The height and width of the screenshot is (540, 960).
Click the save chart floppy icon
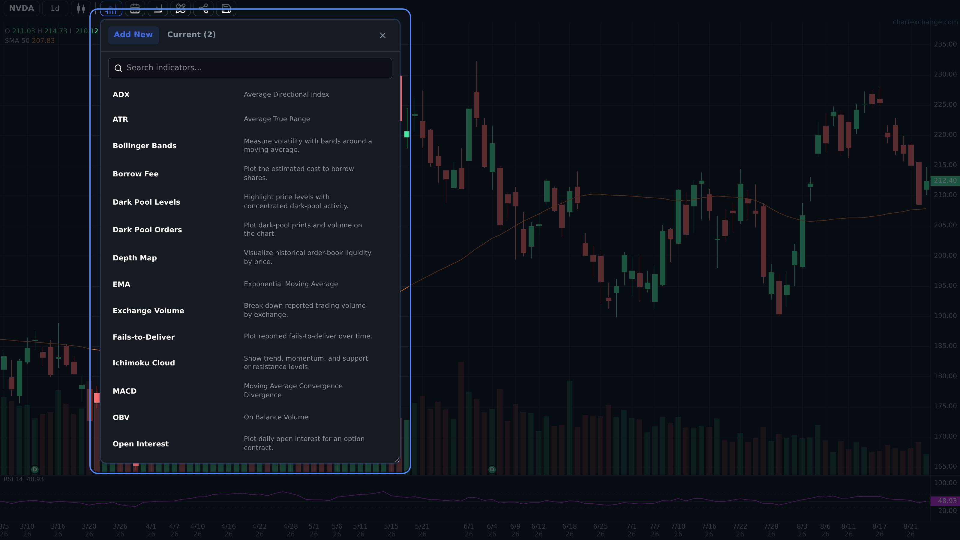coord(226,8)
